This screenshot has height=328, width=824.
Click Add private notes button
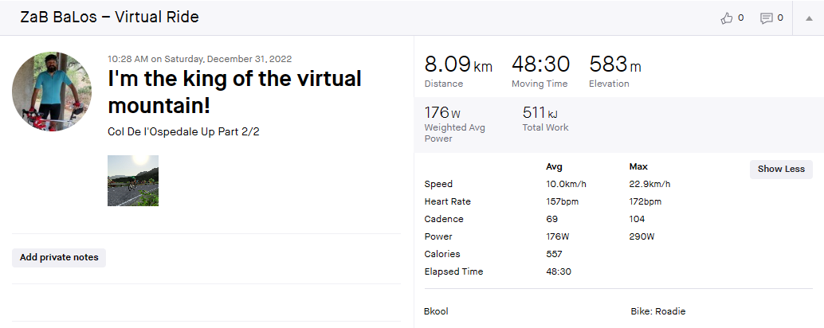coord(59,258)
